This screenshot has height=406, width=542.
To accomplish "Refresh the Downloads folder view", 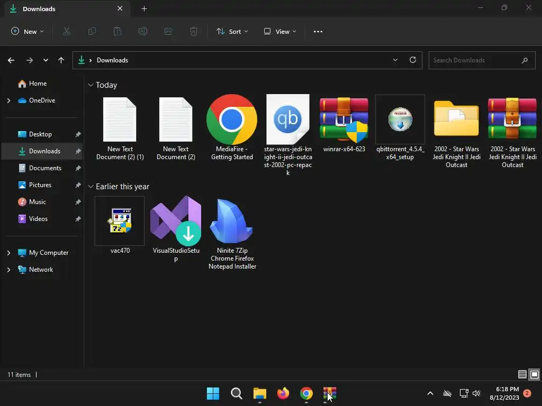I will click(x=413, y=60).
